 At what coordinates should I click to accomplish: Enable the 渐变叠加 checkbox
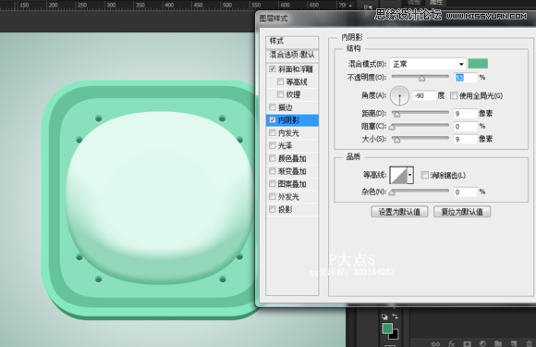(273, 171)
